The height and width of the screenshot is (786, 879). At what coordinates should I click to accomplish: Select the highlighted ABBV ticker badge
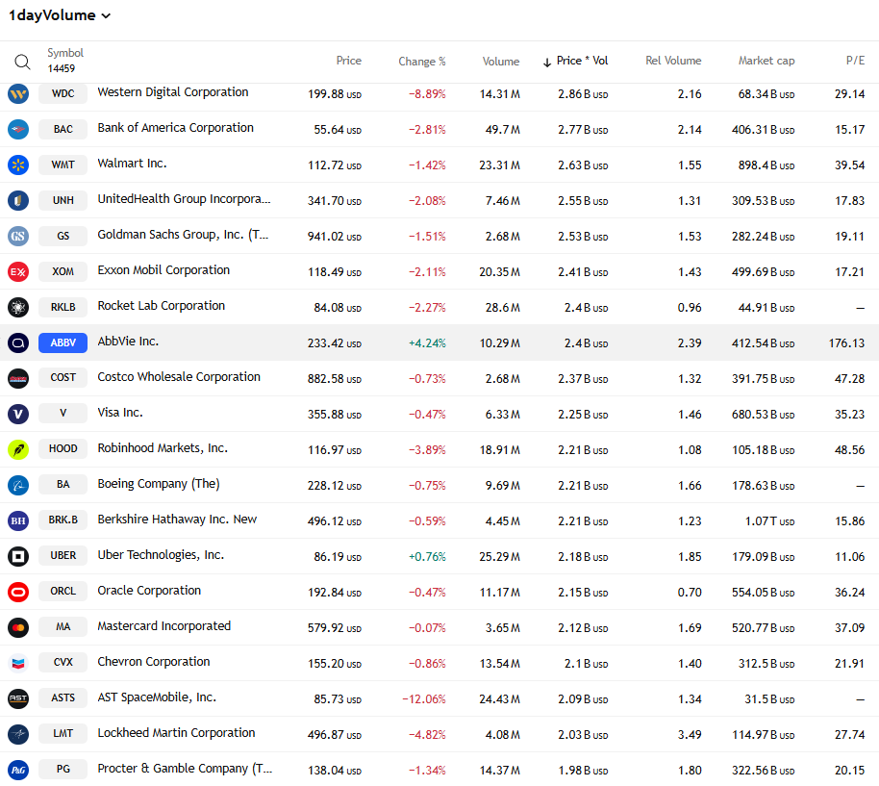[63, 342]
